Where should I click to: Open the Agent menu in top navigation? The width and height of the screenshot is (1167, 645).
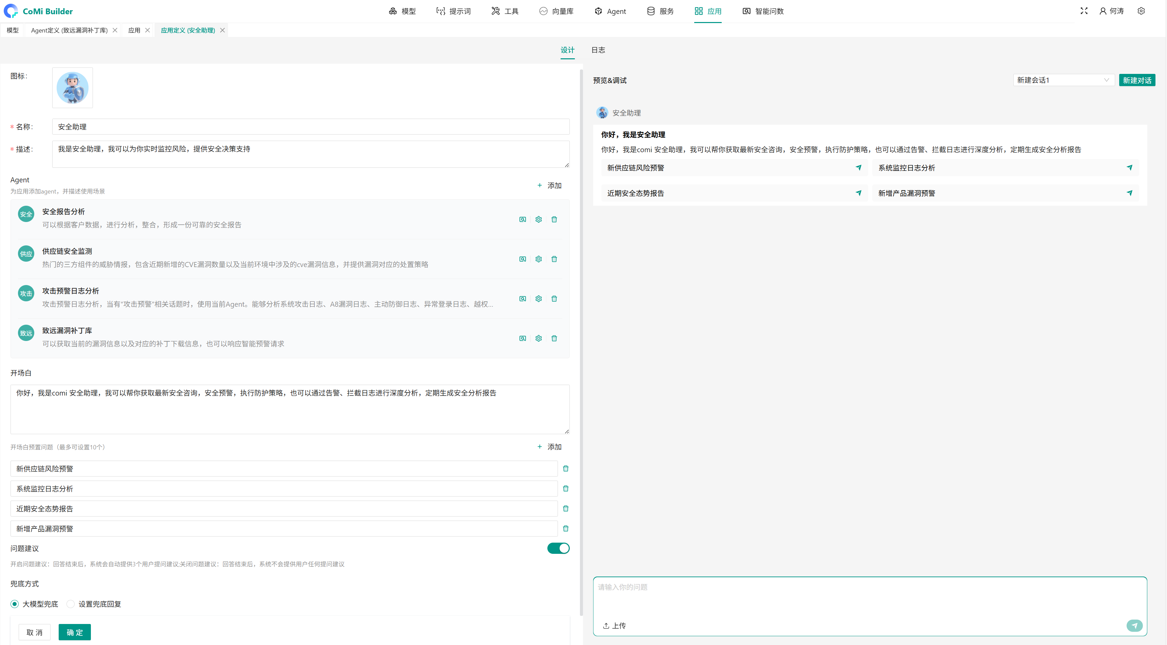(x=610, y=11)
